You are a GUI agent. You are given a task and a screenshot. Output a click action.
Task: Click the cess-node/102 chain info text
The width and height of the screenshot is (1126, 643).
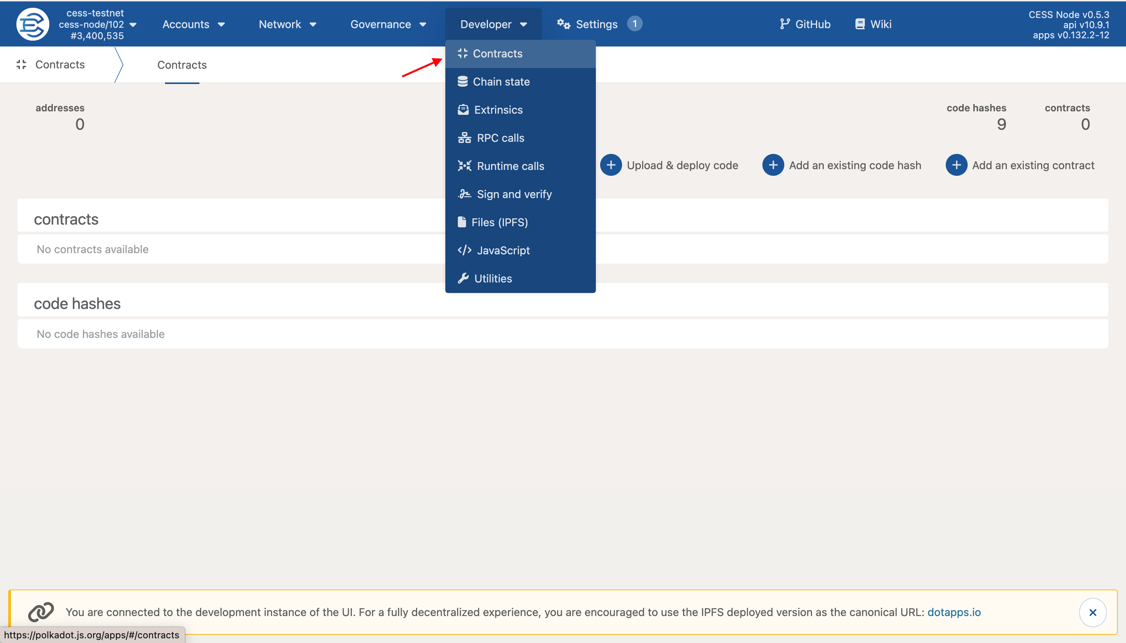(x=91, y=25)
